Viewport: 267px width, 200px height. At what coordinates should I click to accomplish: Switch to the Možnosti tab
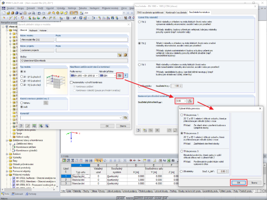coord(33,31)
